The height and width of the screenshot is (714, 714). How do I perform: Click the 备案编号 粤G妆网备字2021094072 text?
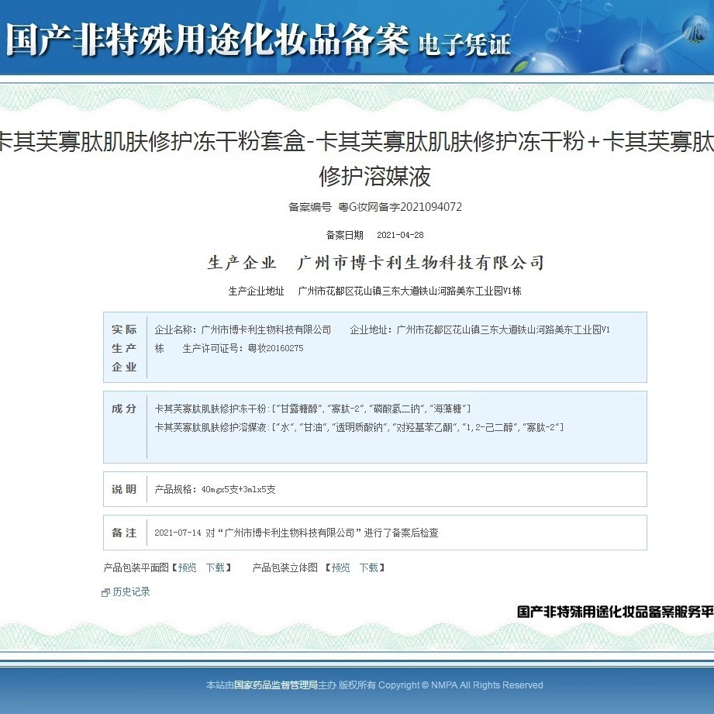pos(374,207)
